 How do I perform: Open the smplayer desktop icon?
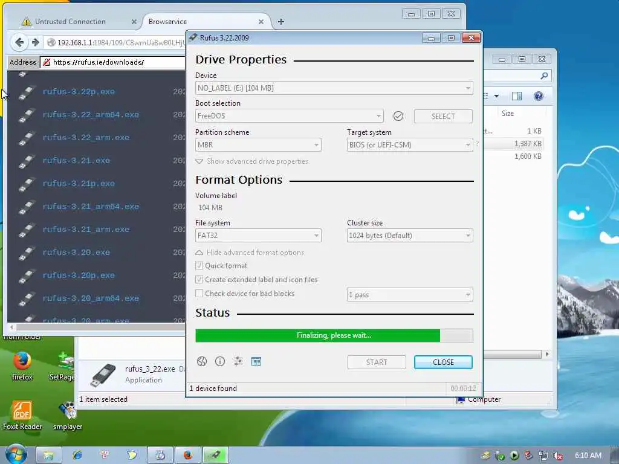pos(68,415)
